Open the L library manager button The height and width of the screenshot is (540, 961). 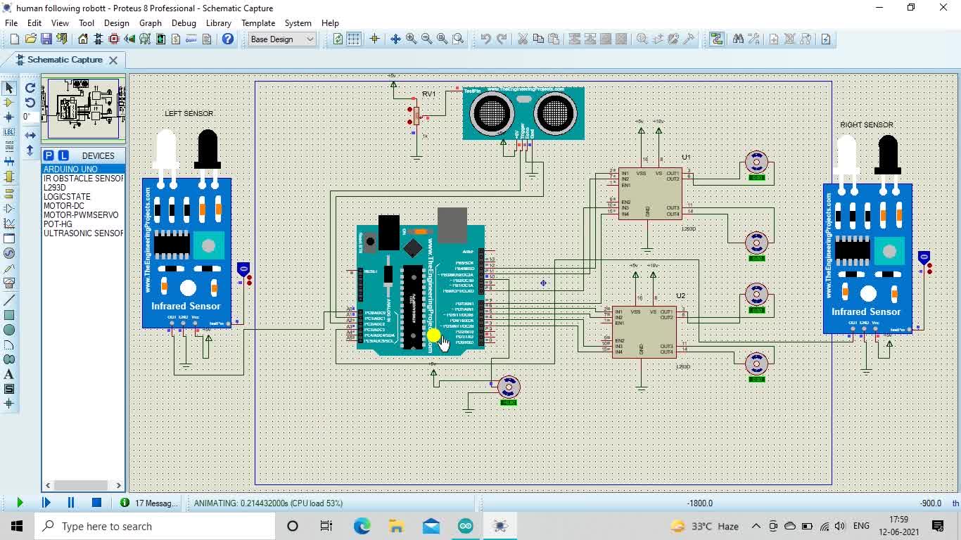click(63, 155)
